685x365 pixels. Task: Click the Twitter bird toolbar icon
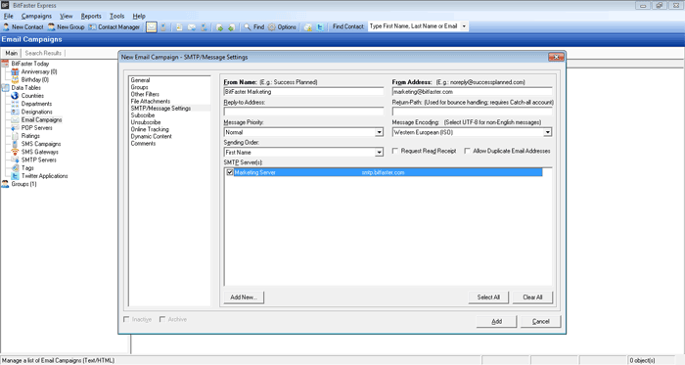pos(320,27)
